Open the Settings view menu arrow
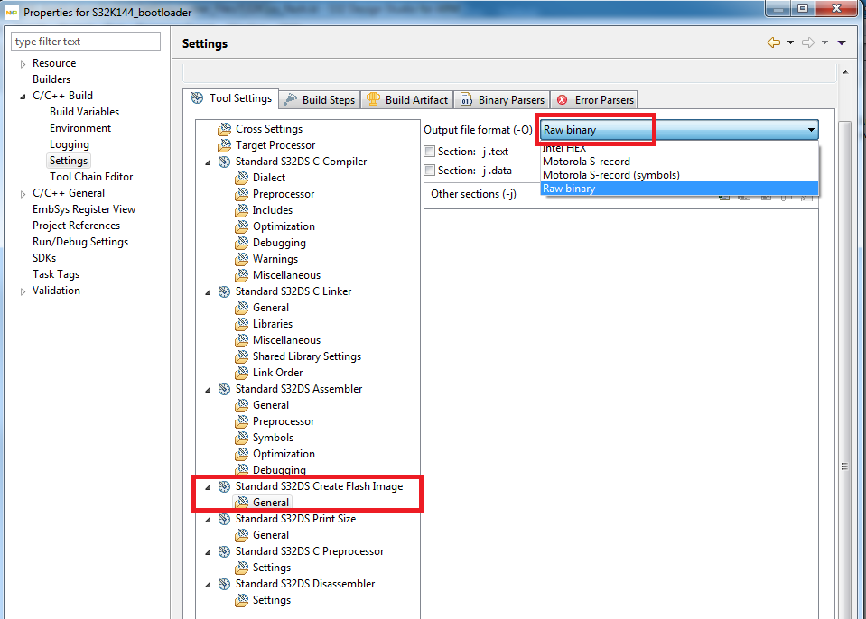 [842, 42]
